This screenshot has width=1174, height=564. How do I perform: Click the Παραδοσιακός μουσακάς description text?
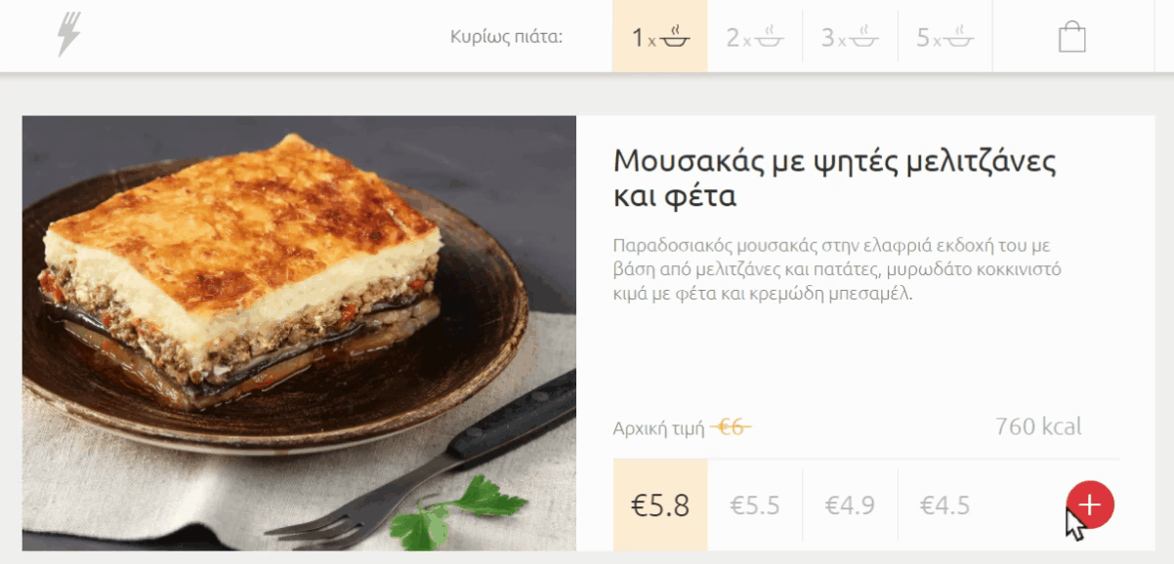pyautogui.click(x=837, y=268)
